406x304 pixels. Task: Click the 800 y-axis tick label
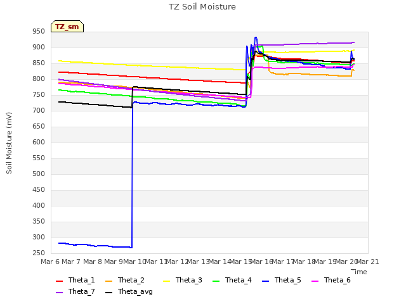39,79
